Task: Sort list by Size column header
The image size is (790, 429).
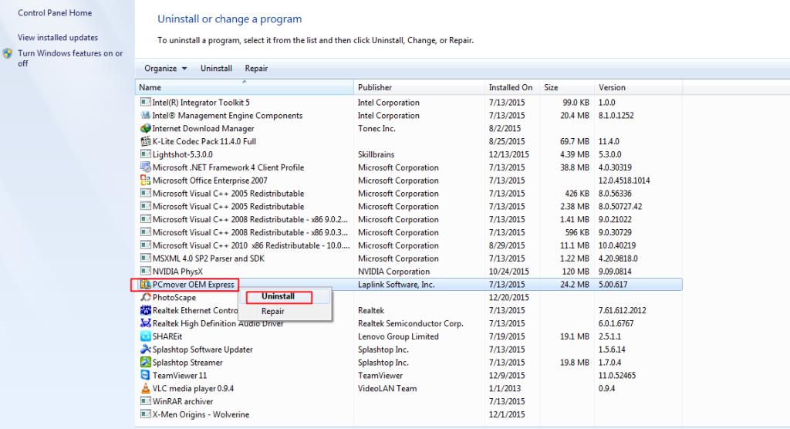Action: pyautogui.click(x=567, y=87)
